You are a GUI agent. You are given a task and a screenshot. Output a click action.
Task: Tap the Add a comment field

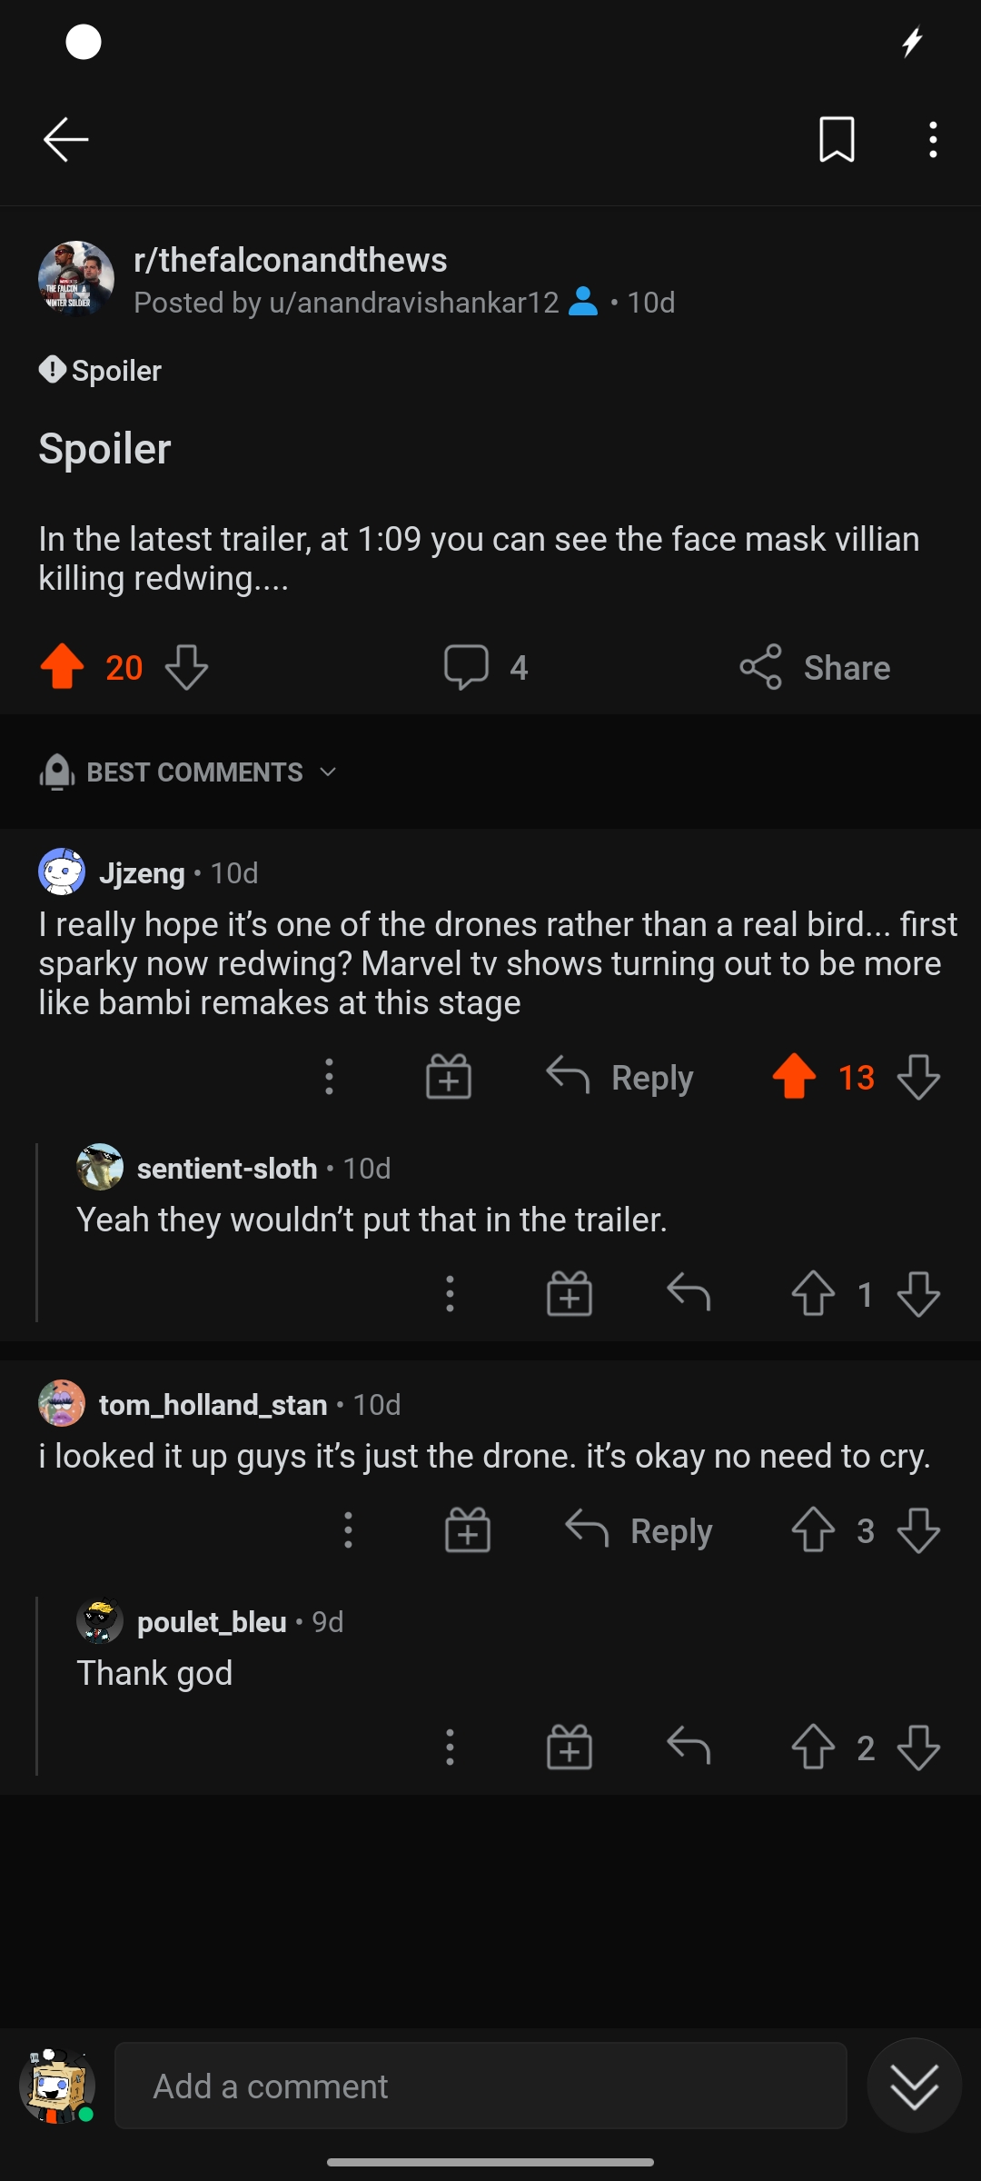coord(481,2086)
